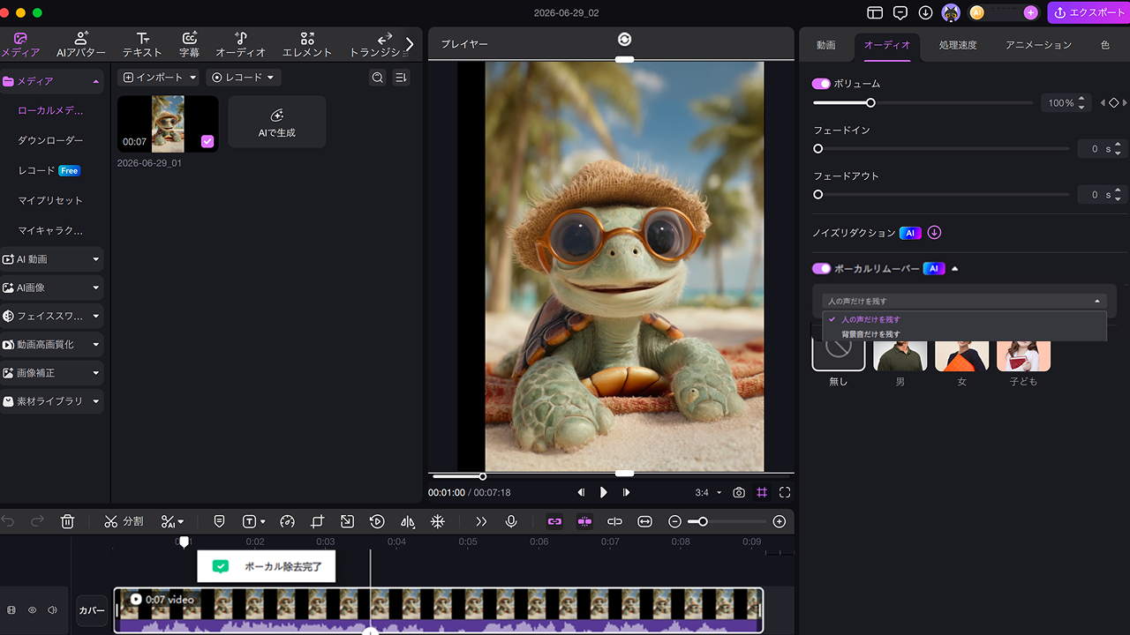Select 背景音だけを残す in the dropdown list

click(870, 334)
